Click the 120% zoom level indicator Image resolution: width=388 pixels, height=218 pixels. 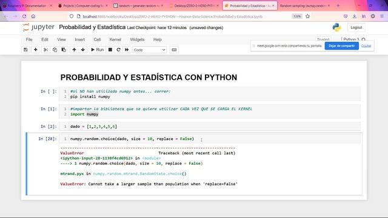297,16
